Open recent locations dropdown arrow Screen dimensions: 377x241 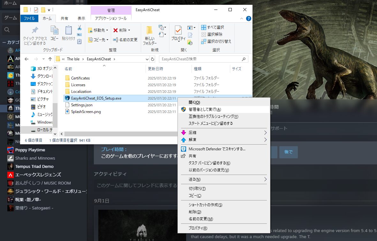(43, 59)
